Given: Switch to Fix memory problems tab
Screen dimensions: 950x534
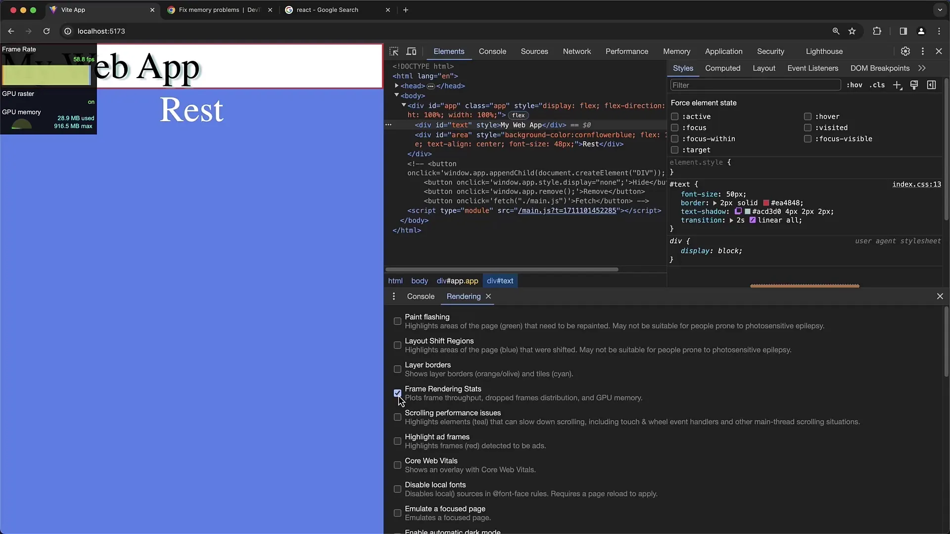Looking at the screenshot, I should (x=219, y=10).
